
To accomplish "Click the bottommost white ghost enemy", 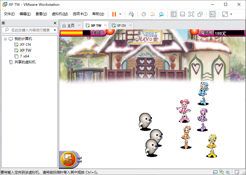I will [152, 148].
